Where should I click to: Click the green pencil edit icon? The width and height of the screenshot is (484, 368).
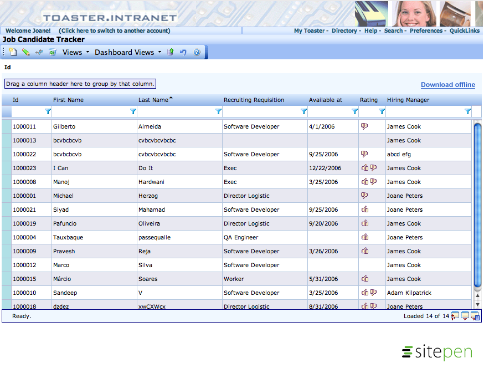click(x=26, y=52)
